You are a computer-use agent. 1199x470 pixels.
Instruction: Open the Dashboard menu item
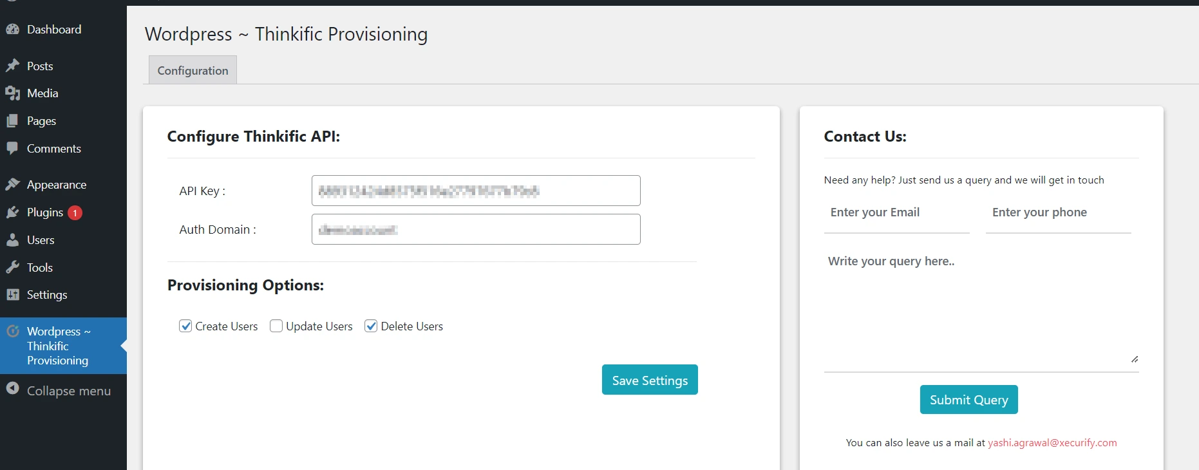coord(54,30)
